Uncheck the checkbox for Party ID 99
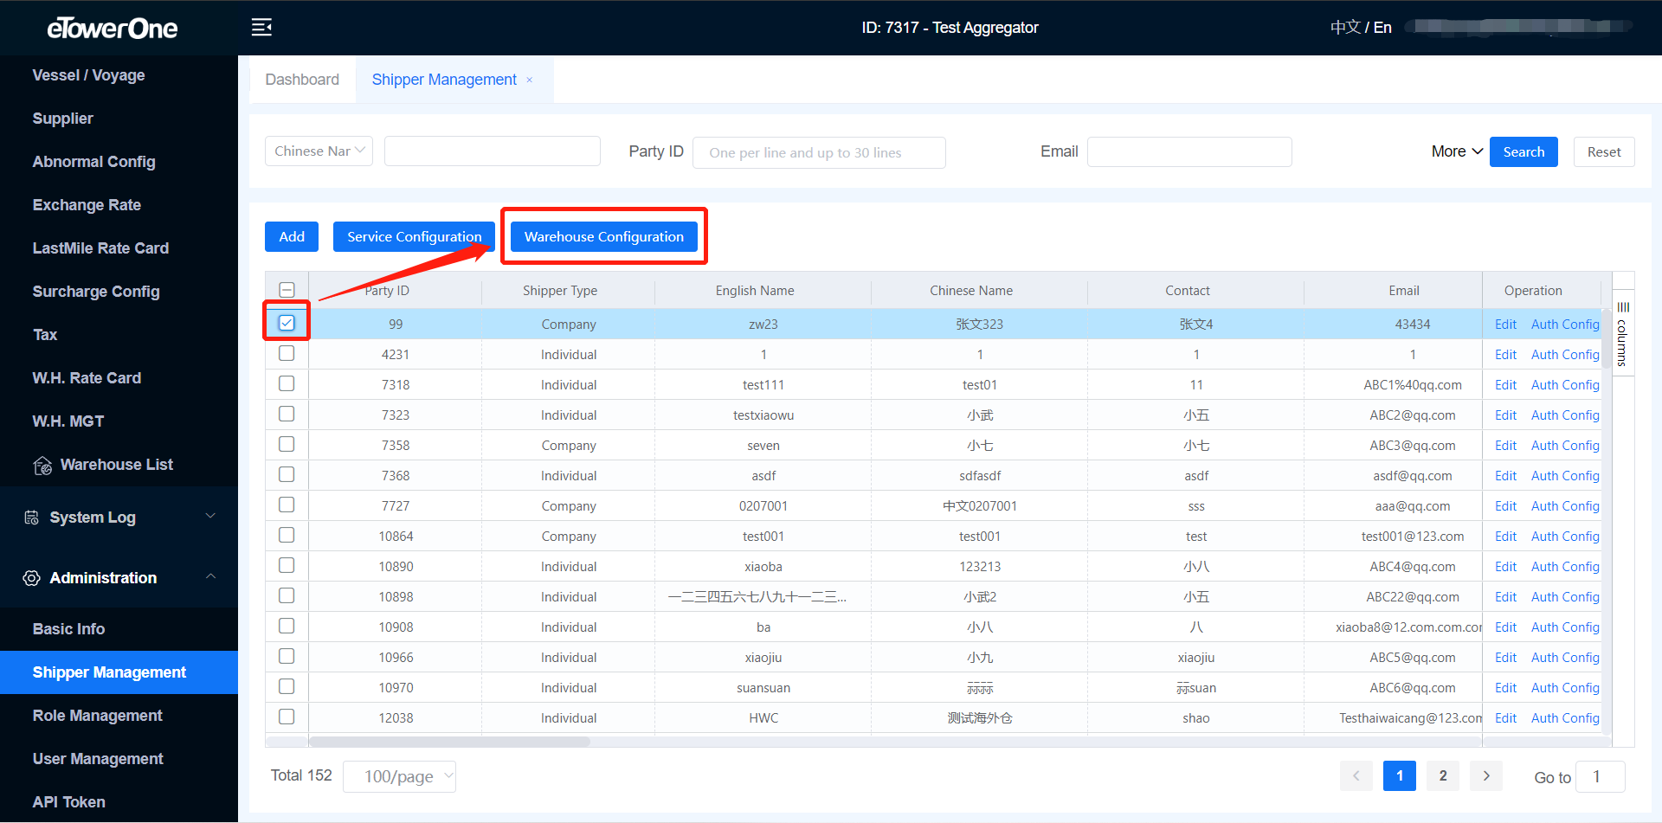Viewport: 1662px width, 823px height. 287,323
